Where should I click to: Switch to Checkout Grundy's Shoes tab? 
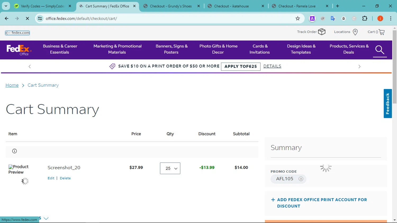pos(171,6)
